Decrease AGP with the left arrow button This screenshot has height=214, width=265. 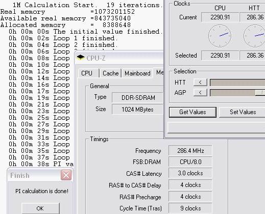(200, 93)
